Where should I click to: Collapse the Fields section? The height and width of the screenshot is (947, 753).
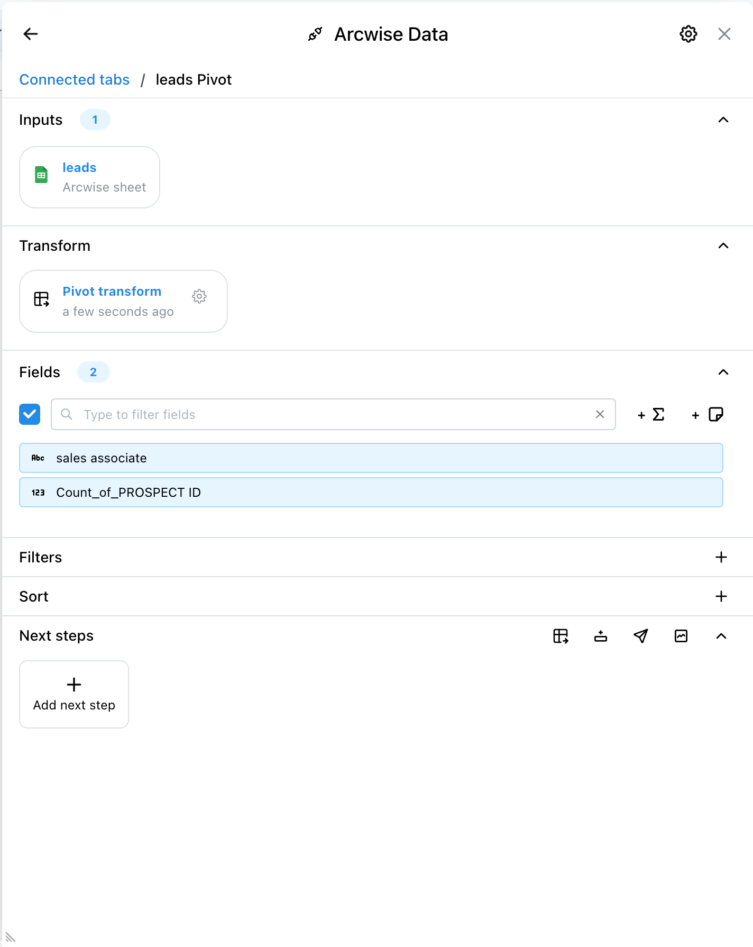pos(723,372)
